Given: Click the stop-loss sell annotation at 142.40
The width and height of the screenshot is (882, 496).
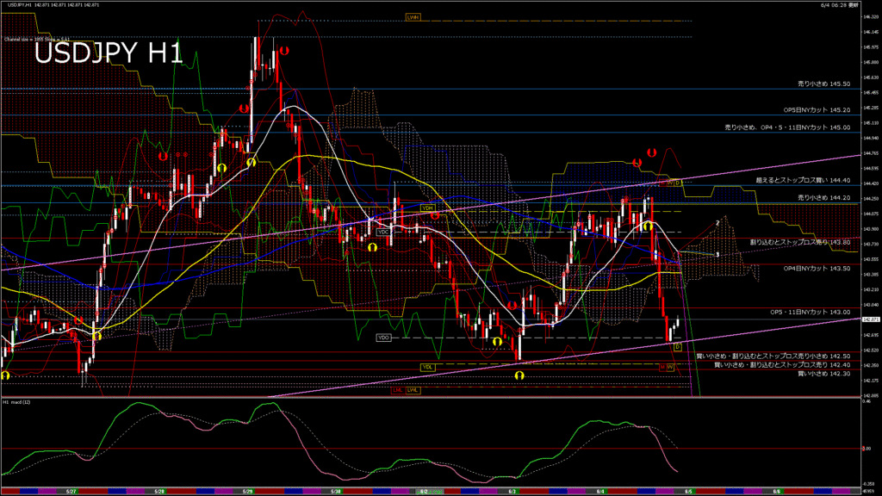Looking at the screenshot, I should point(782,365).
